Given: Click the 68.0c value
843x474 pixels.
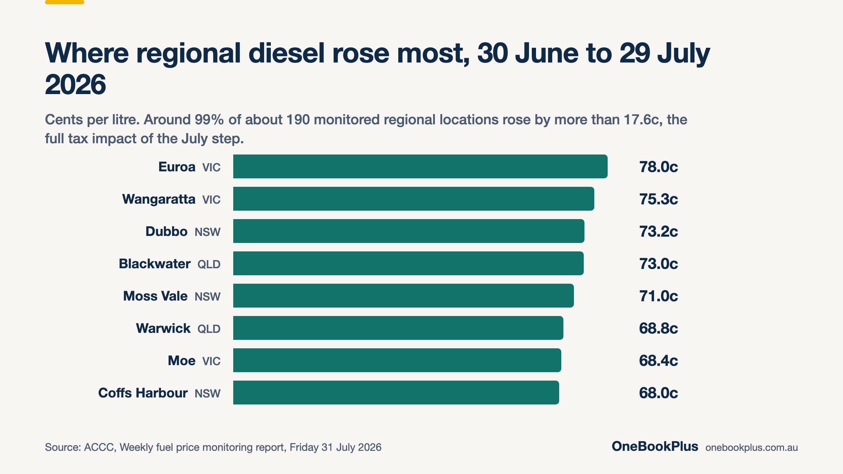Looking at the screenshot, I should click(x=659, y=393).
